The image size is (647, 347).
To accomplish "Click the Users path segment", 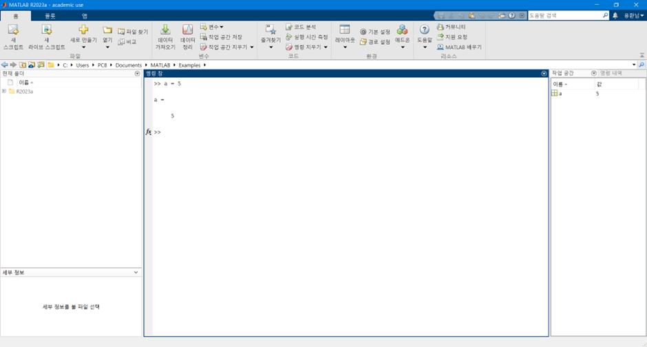I will [83, 65].
